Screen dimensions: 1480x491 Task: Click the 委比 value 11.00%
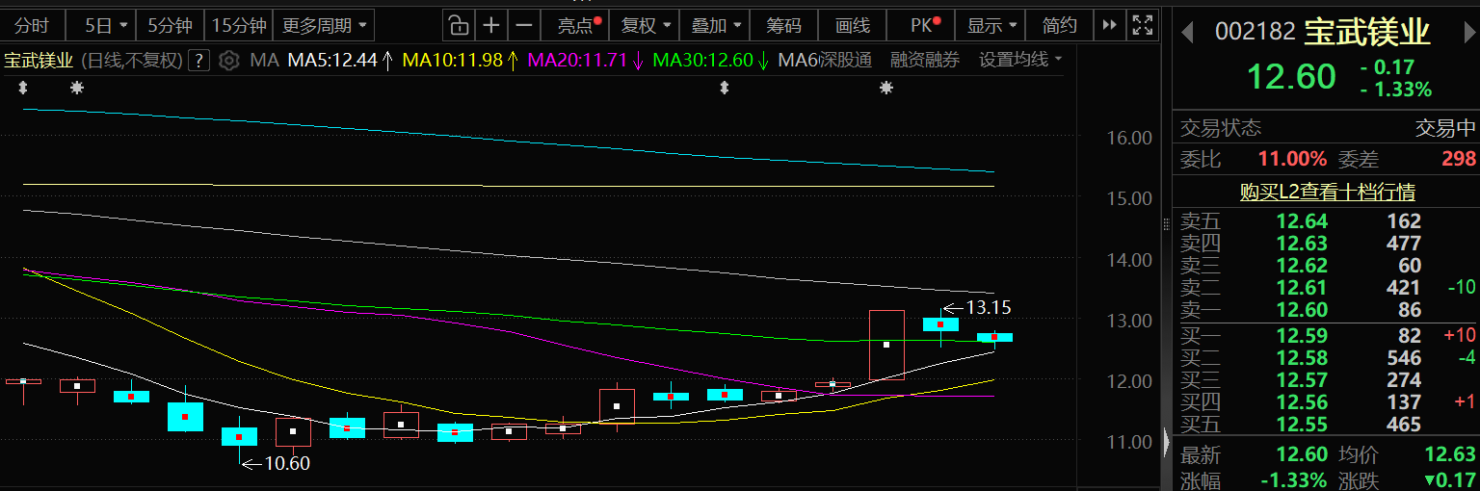1292,159
